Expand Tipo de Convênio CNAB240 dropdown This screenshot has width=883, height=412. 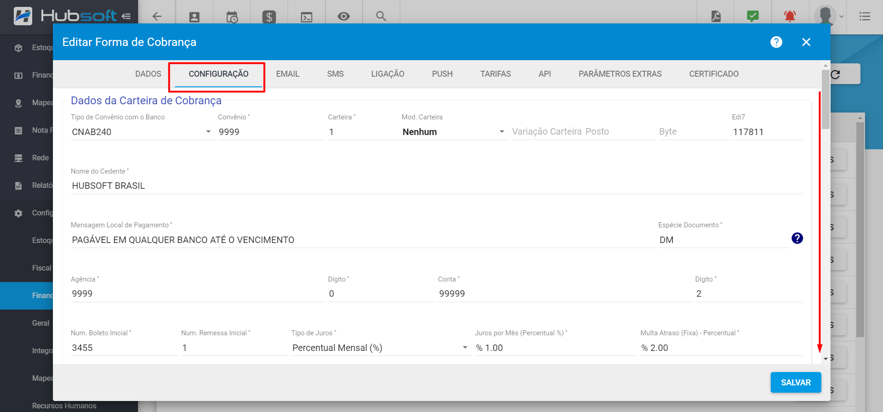[143, 132]
